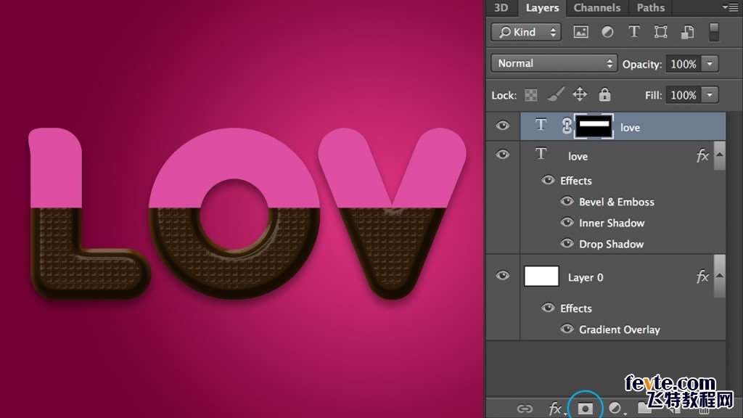Collapse the Layer 0 effects list
This screenshot has width=743, height=418.
coord(719,276)
